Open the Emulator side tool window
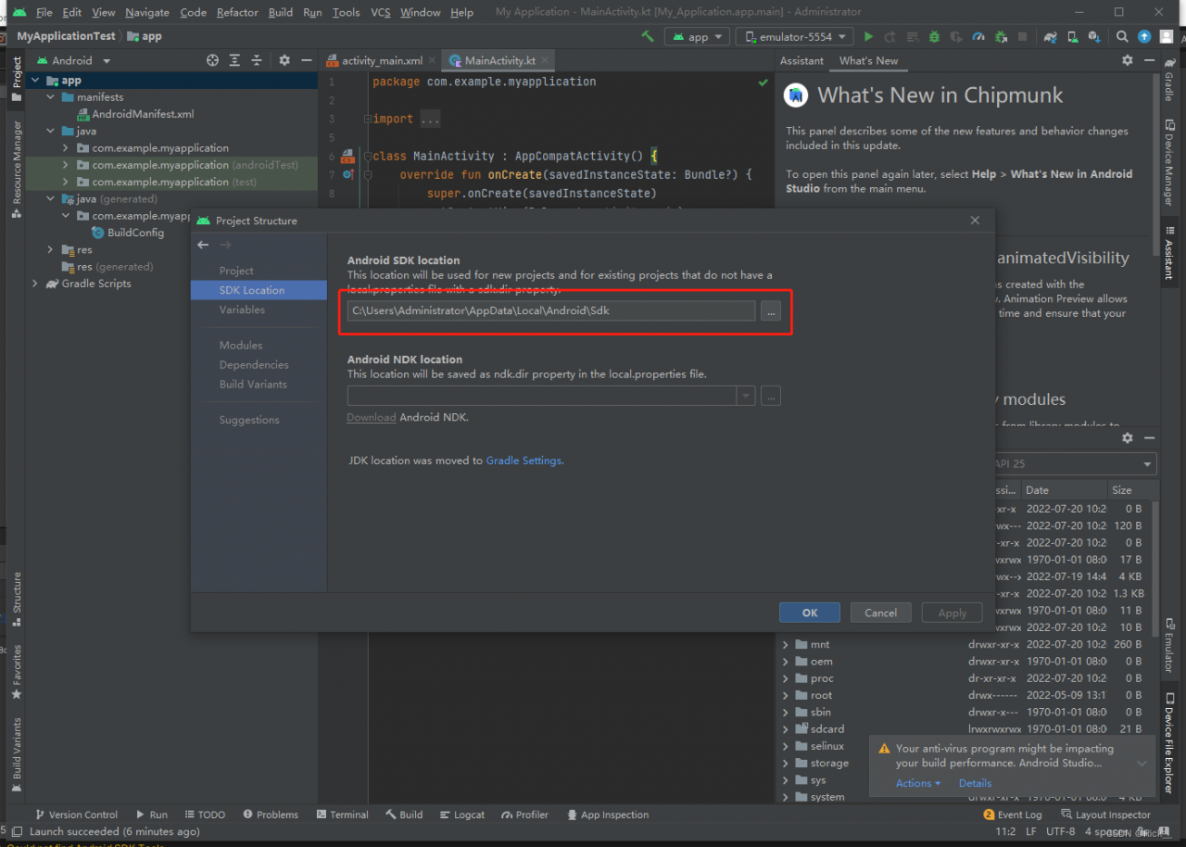This screenshot has width=1186, height=847. (x=1169, y=646)
